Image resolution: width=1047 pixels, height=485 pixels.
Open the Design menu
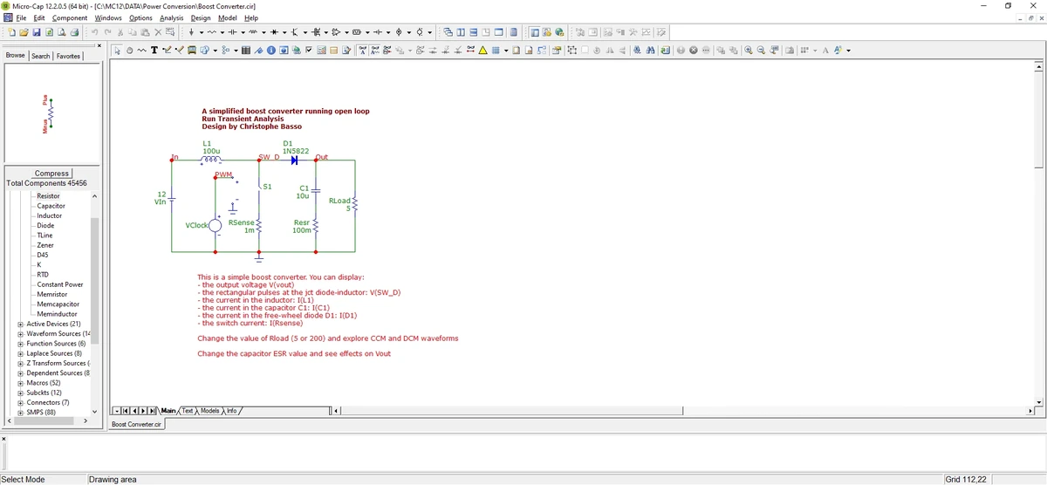pos(201,17)
